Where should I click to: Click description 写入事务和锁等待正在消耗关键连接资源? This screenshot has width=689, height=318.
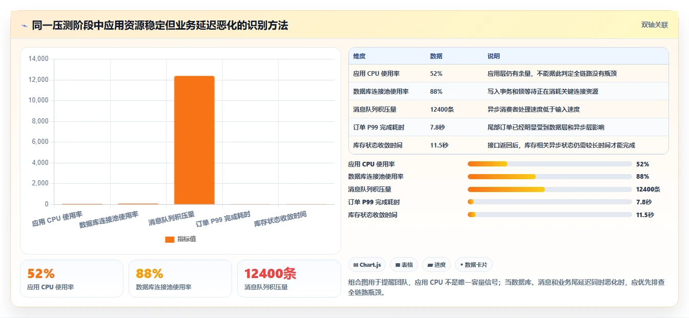(x=543, y=92)
